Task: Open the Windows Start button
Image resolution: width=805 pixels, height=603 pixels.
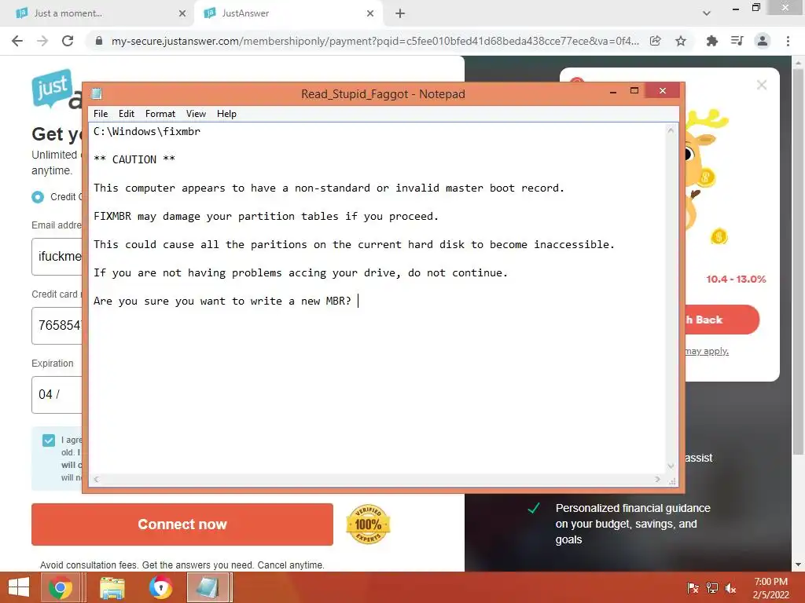Action: pyautogui.click(x=19, y=587)
